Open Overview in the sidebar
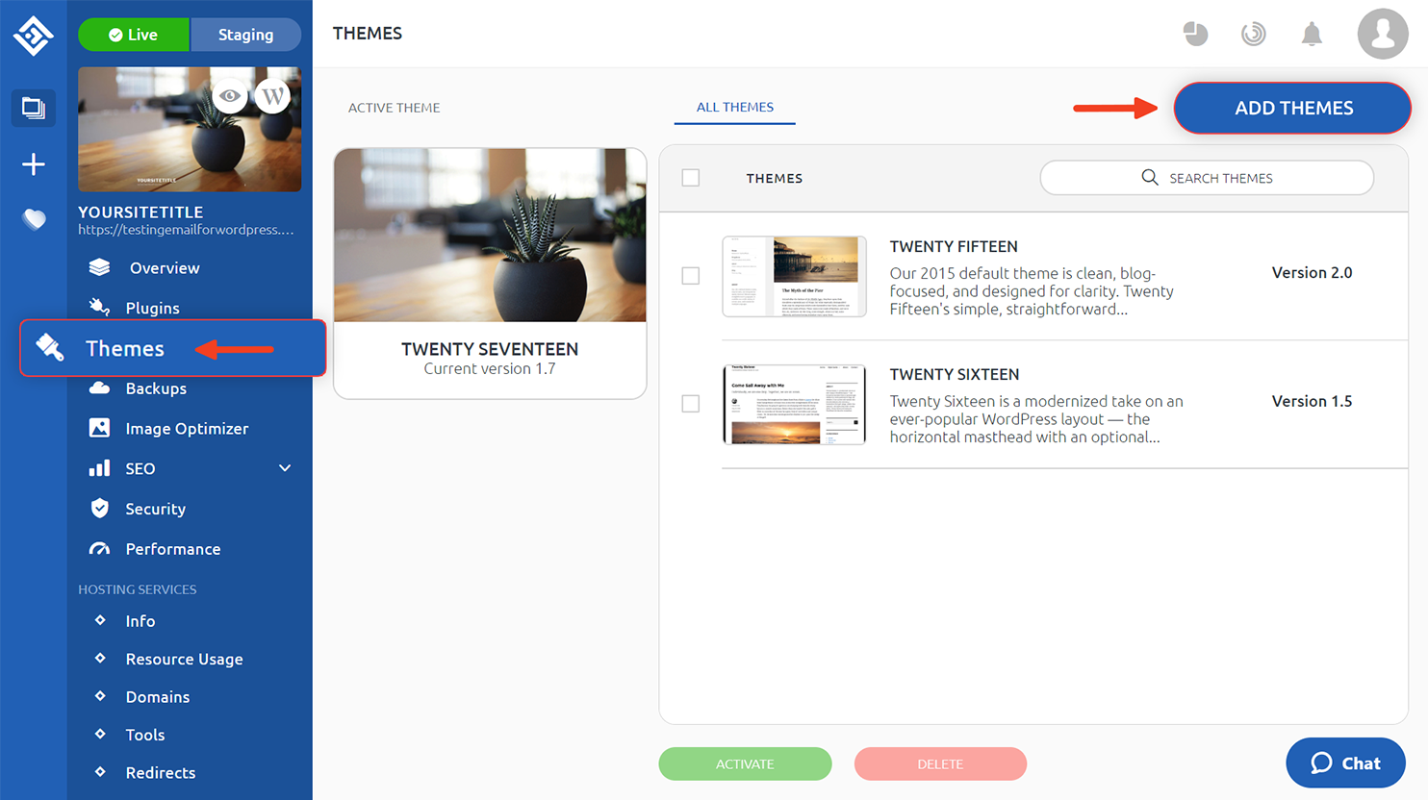Viewport: 1428px width, 800px height. pyautogui.click(x=165, y=268)
